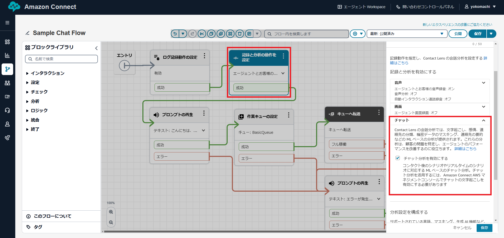The height and width of the screenshot is (238, 504).
Task: Expand the テキスト: こんにちは prompt chevron
Action: pyautogui.click(x=203, y=130)
